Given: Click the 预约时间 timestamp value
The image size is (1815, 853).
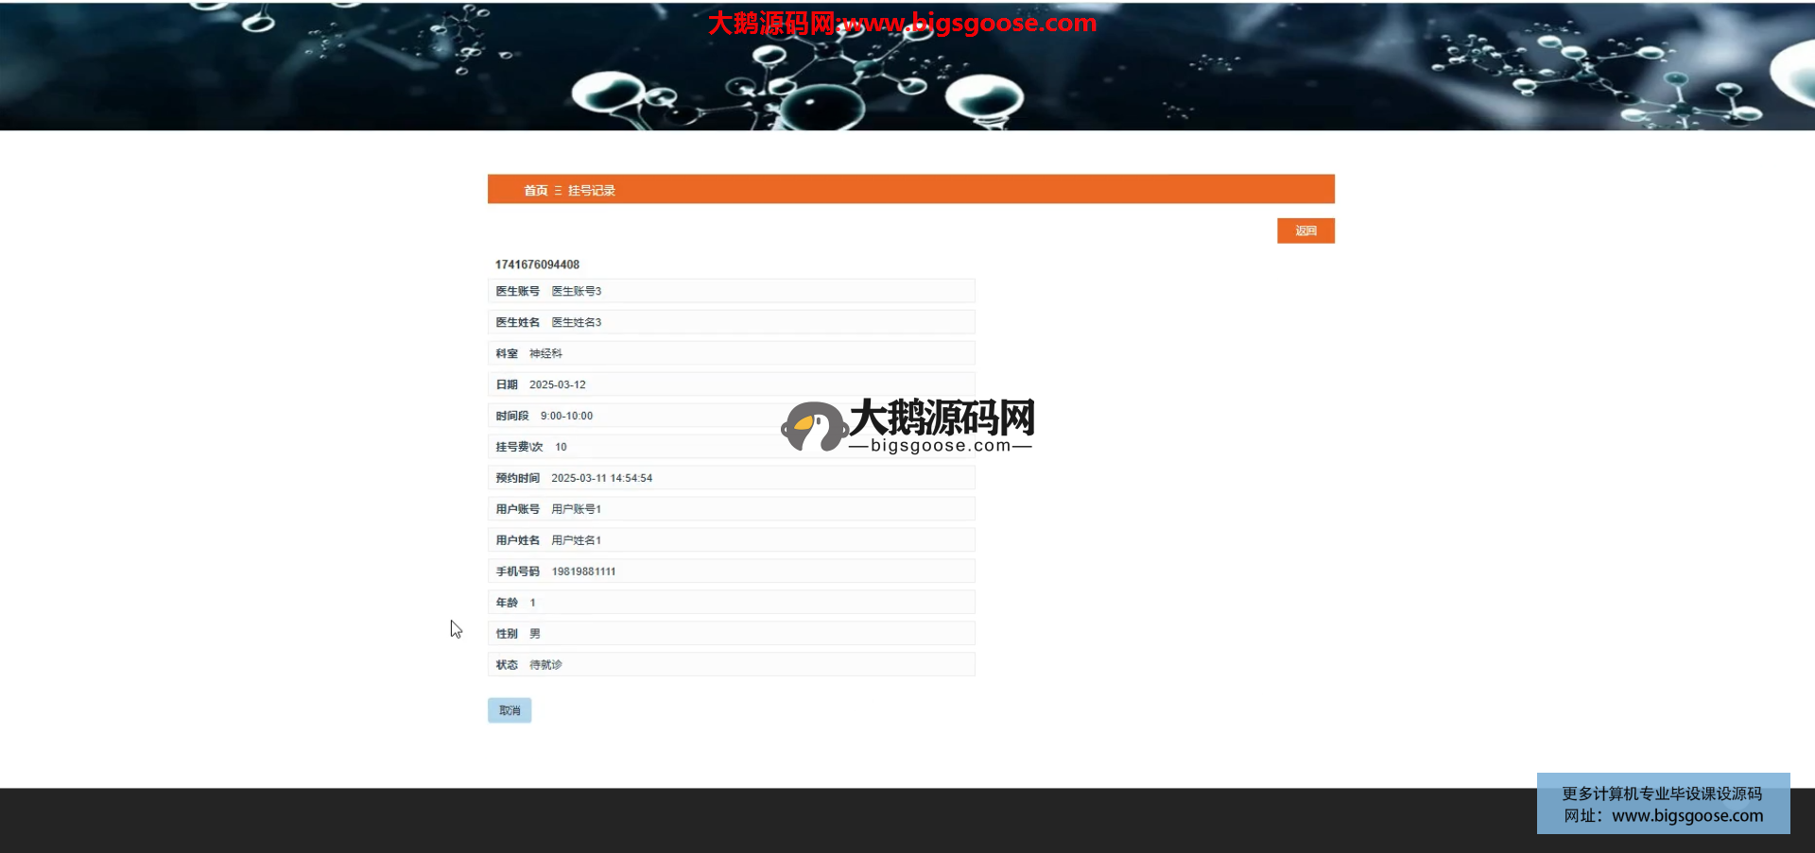Looking at the screenshot, I should pos(601,479).
